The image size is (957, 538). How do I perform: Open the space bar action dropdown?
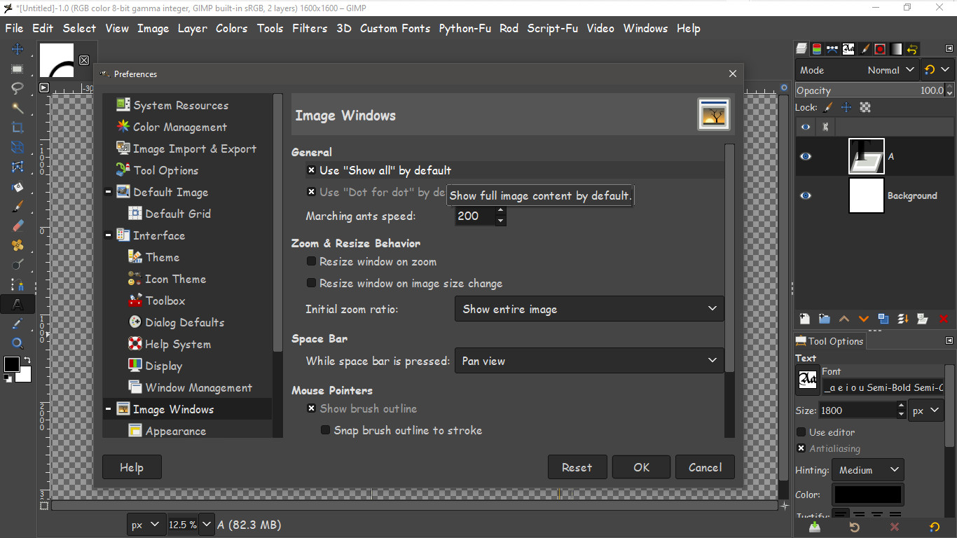coord(589,361)
